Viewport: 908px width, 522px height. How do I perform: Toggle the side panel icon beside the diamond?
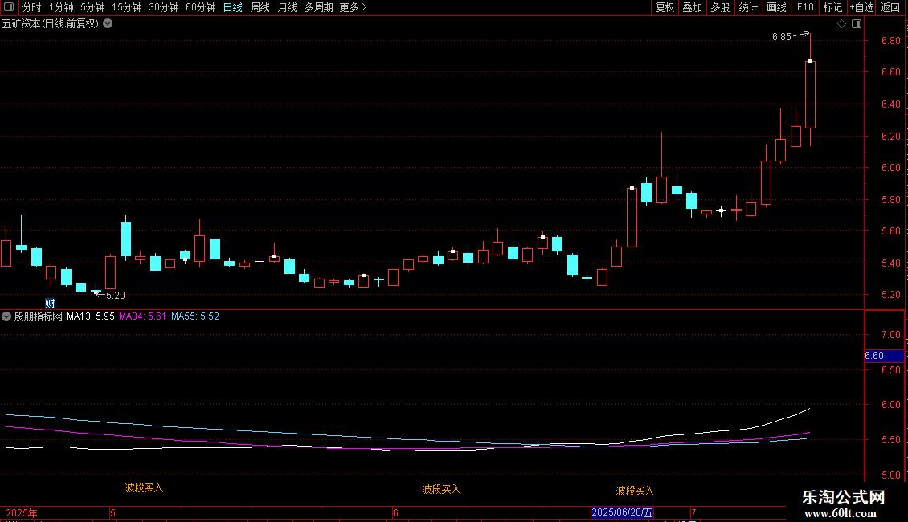pyautogui.click(x=857, y=24)
